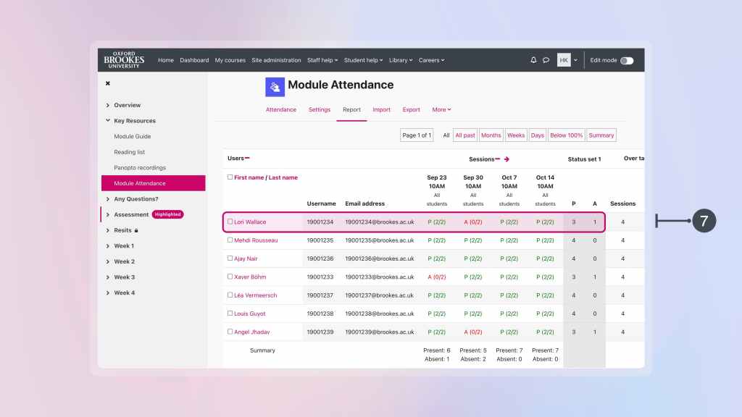Image resolution: width=742 pixels, height=417 pixels.
Task: Enable Edit mode
Action: pos(626,60)
